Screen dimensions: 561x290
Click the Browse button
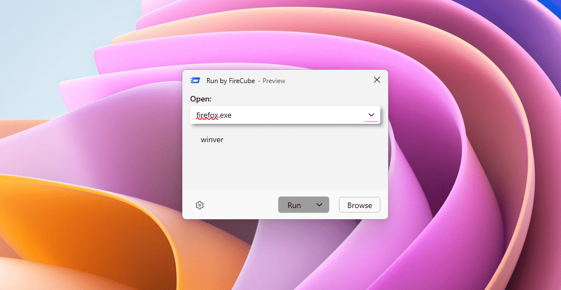[359, 205]
